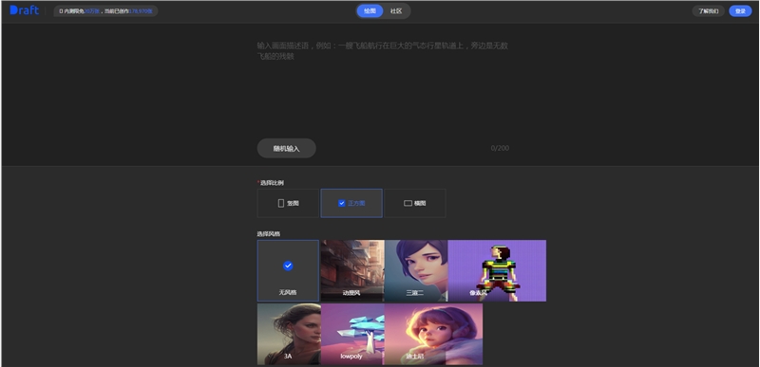Image resolution: width=760 pixels, height=367 pixels.
Task: Choose the 横图 horizontal ratio option
Action: tap(415, 203)
